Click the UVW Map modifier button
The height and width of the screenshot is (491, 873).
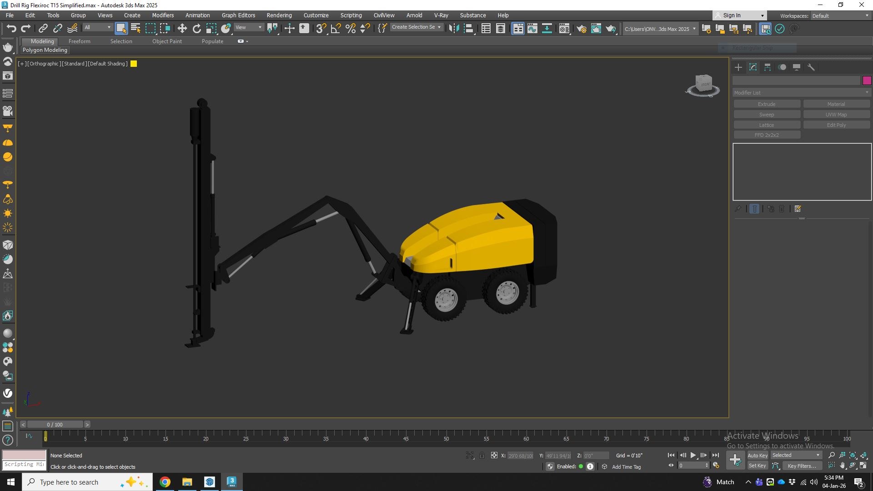tap(836, 115)
